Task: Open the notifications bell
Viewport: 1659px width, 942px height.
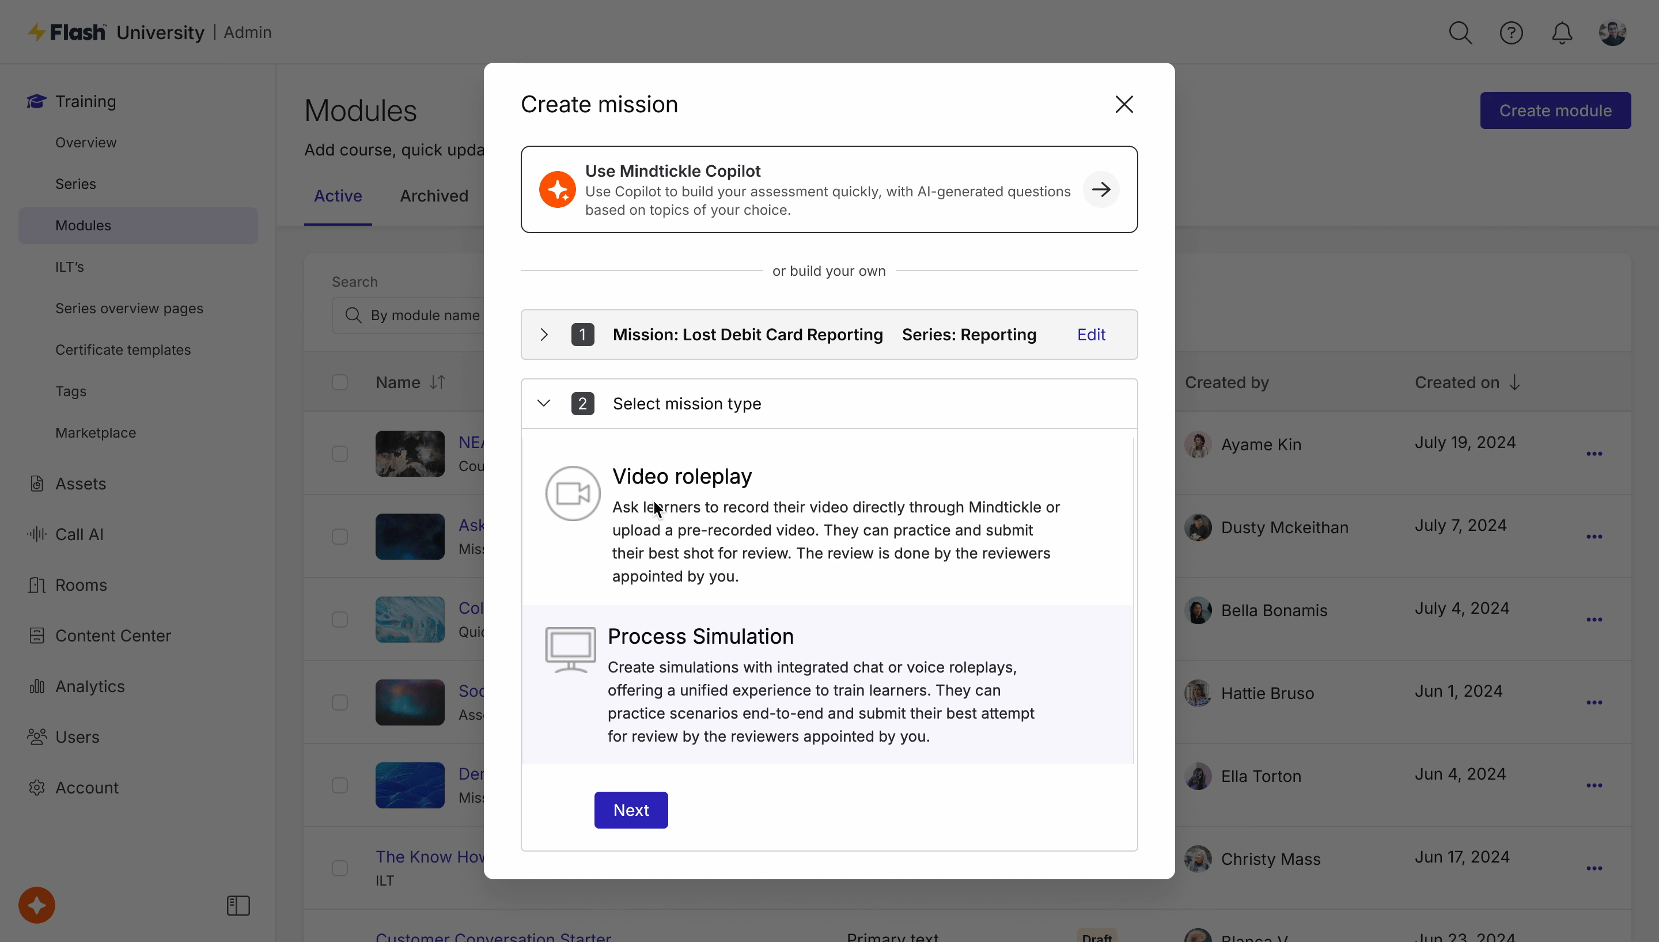Action: [x=1561, y=32]
